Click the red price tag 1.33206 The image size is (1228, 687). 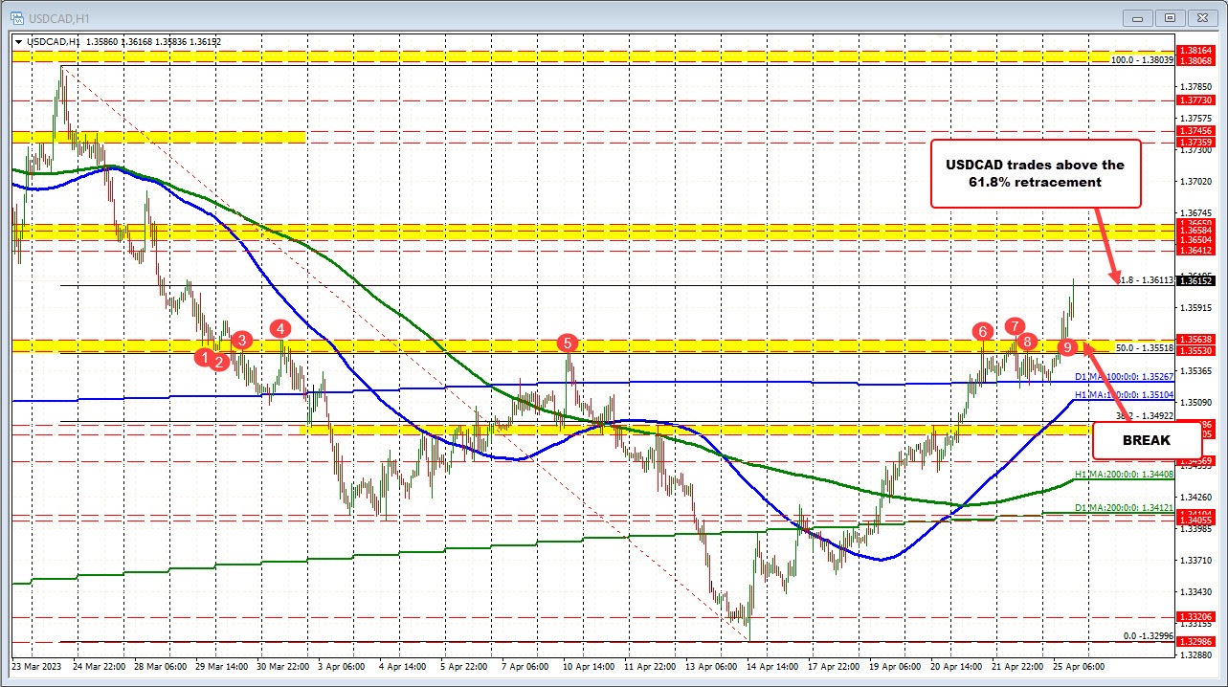[1196, 618]
